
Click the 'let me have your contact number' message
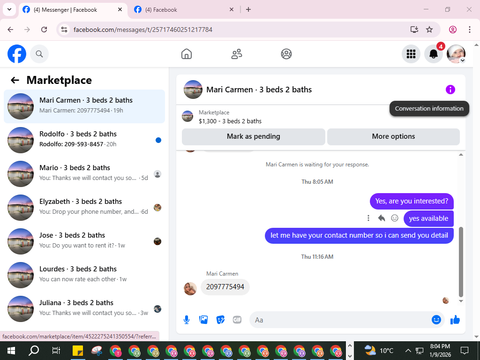pos(359,235)
